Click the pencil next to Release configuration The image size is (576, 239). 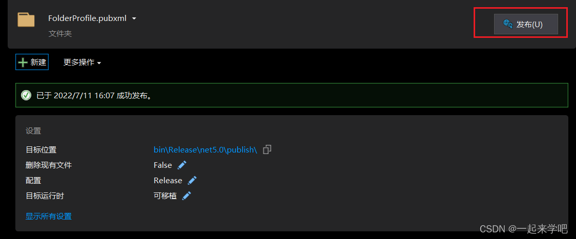click(x=192, y=180)
